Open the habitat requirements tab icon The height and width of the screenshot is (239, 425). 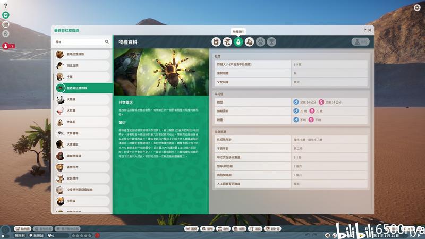pyautogui.click(x=227, y=42)
